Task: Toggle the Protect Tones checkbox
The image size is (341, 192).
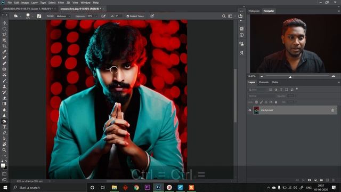Action: (x=128, y=16)
